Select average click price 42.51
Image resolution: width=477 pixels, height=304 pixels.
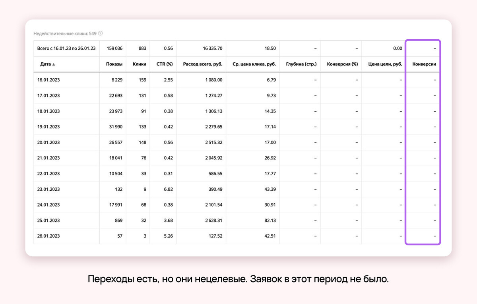[270, 236]
